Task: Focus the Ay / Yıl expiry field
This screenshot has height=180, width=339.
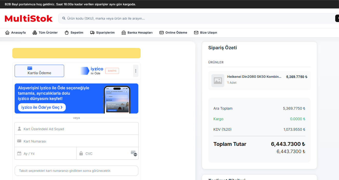Action: [45, 153]
